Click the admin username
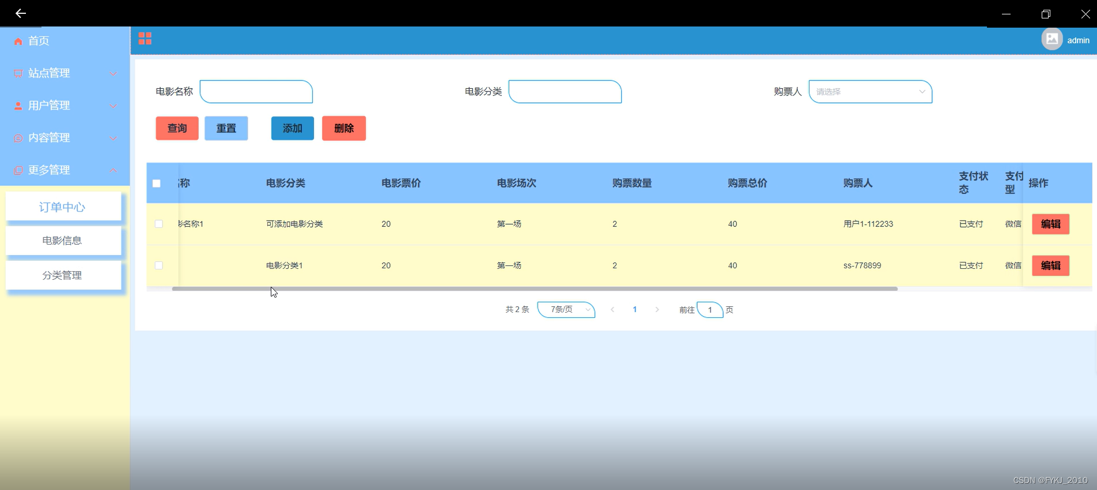The width and height of the screenshot is (1097, 490). click(1078, 40)
